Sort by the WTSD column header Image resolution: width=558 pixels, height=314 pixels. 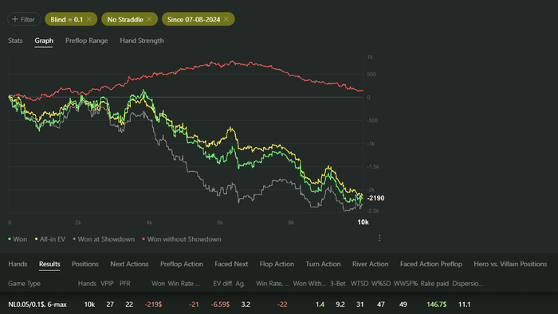pyautogui.click(x=360, y=284)
